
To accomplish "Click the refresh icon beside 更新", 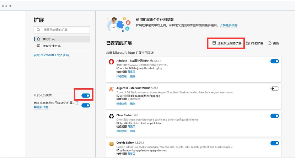I will tap(269, 43).
